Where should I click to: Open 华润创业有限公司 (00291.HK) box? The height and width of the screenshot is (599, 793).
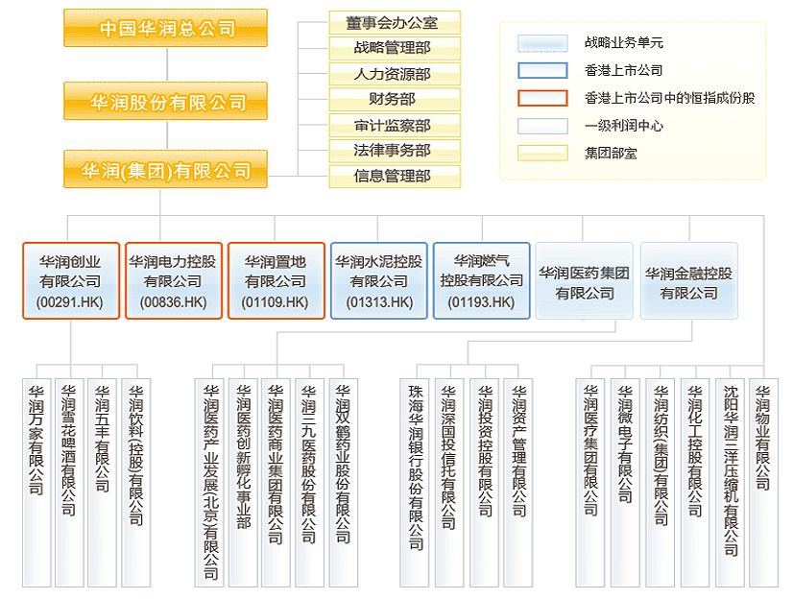coord(71,280)
